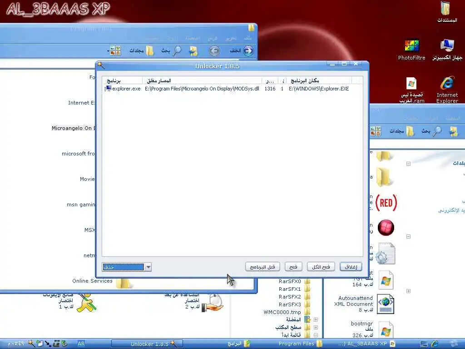
Task: Click the Unlocker wand icon in title bar
Action: (101, 65)
